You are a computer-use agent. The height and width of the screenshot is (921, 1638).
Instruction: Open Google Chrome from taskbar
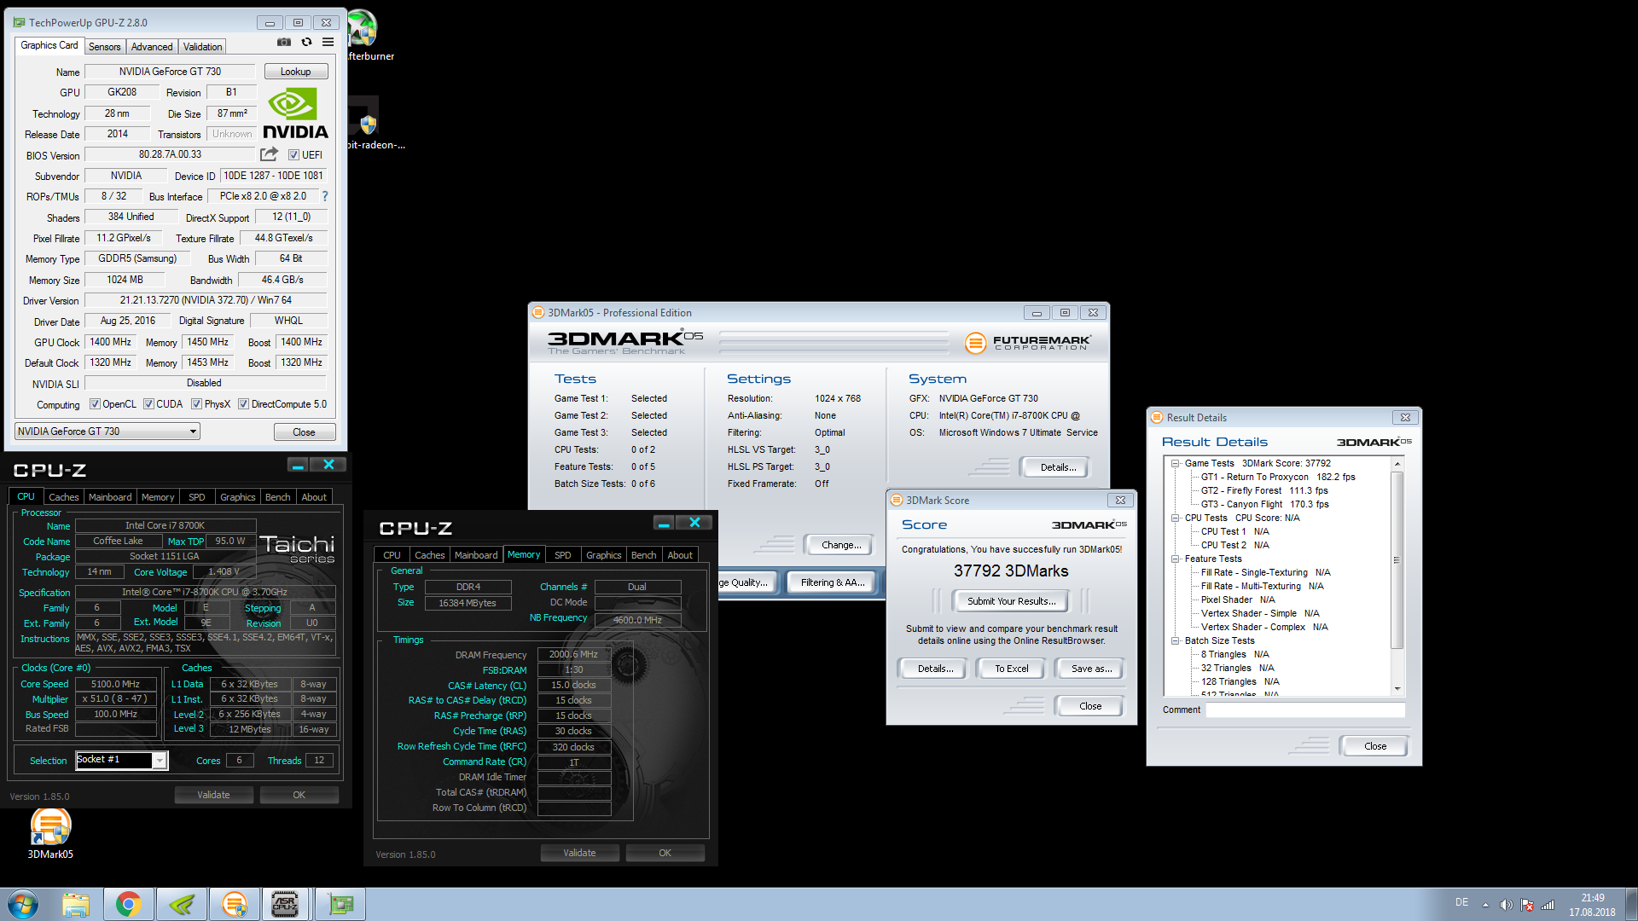[129, 904]
